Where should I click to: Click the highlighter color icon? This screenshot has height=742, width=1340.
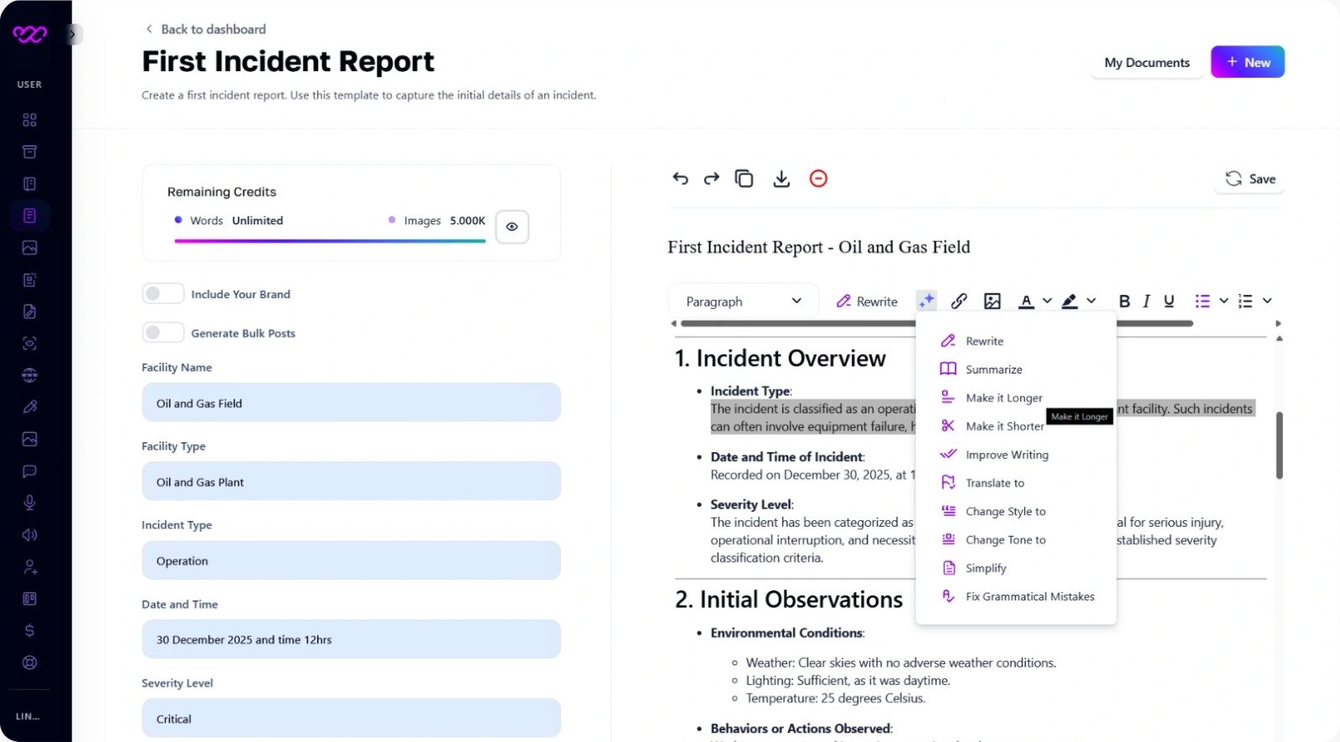[x=1069, y=301]
